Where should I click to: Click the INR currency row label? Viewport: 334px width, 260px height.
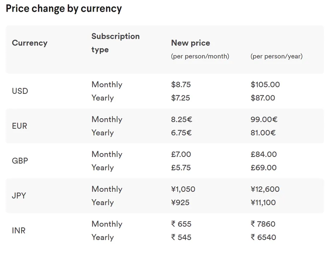click(19, 230)
